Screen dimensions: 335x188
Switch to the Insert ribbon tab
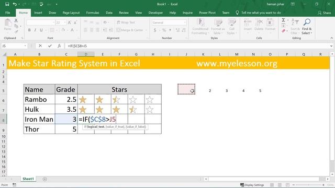38,13
